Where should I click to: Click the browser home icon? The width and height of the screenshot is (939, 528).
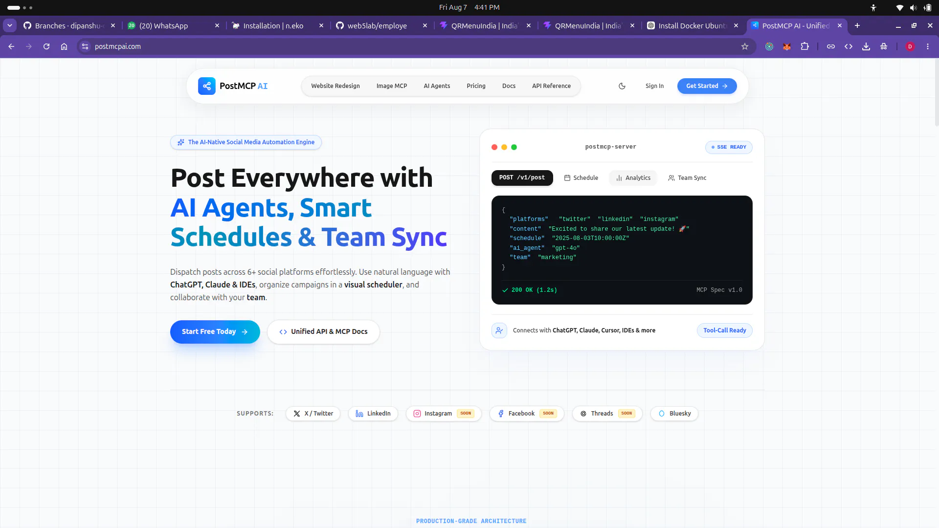(64, 46)
